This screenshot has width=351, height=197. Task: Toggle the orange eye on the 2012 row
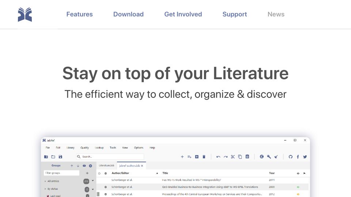pos(298,194)
